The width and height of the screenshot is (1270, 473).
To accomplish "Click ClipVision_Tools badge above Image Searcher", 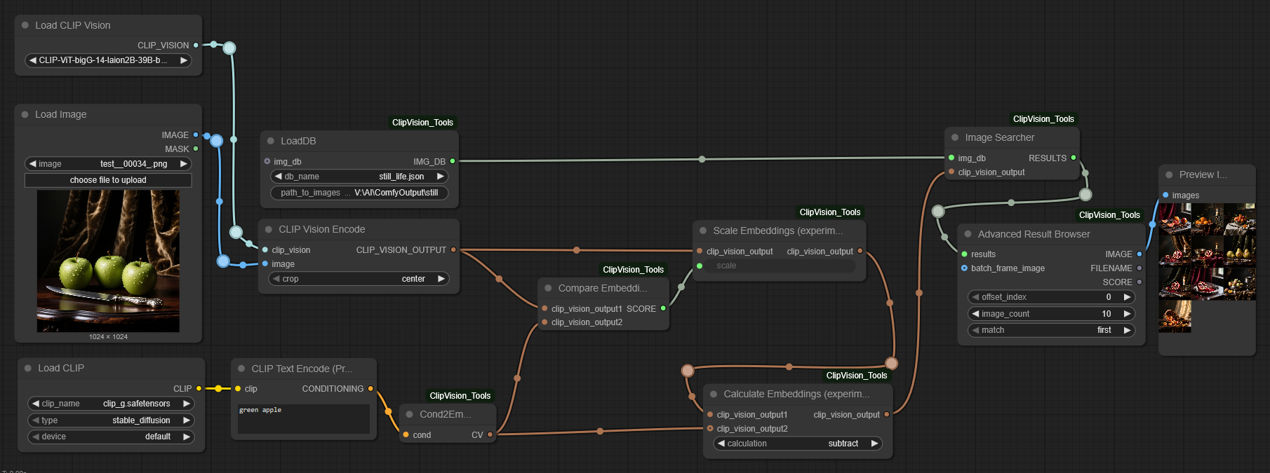I will tap(1043, 119).
